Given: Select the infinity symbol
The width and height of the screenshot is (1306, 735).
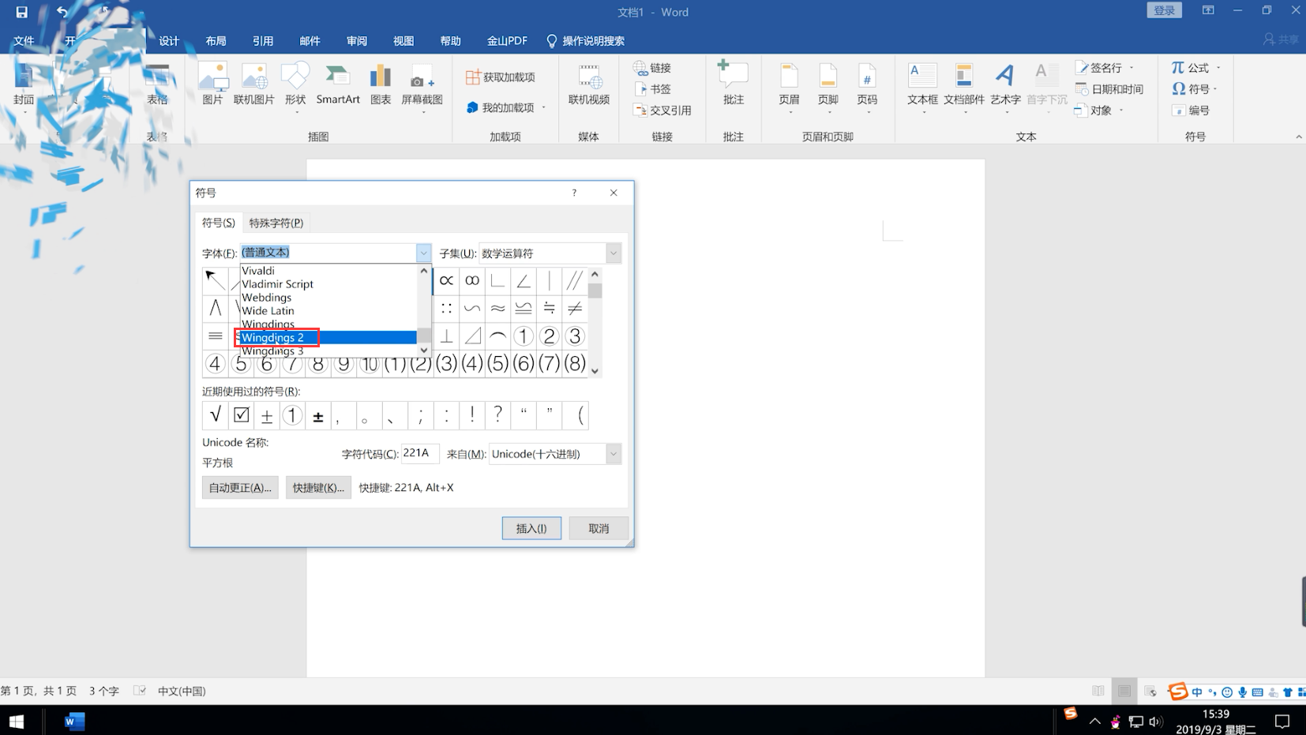Looking at the screenshot, I should [472, 280].
